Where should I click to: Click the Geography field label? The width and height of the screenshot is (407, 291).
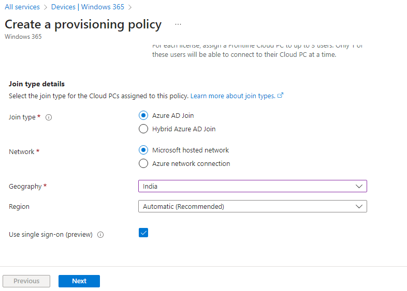click(x=25, y=186)
